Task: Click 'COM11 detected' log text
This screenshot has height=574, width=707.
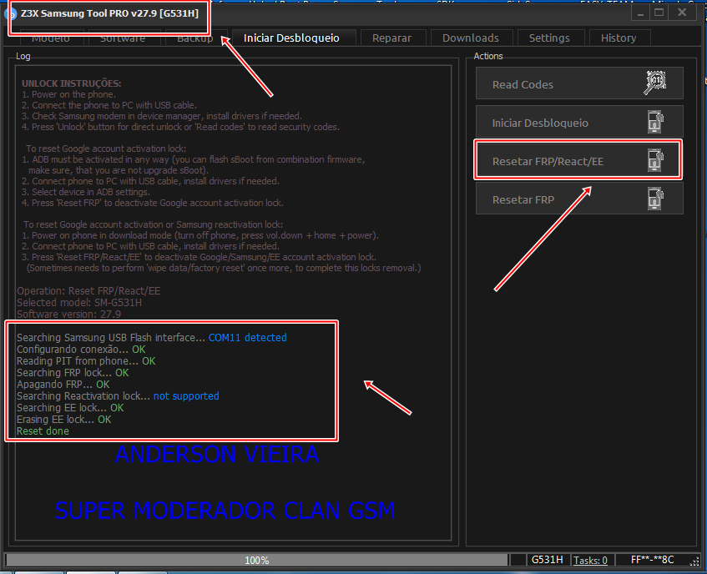Action: [x=248, y=337]
